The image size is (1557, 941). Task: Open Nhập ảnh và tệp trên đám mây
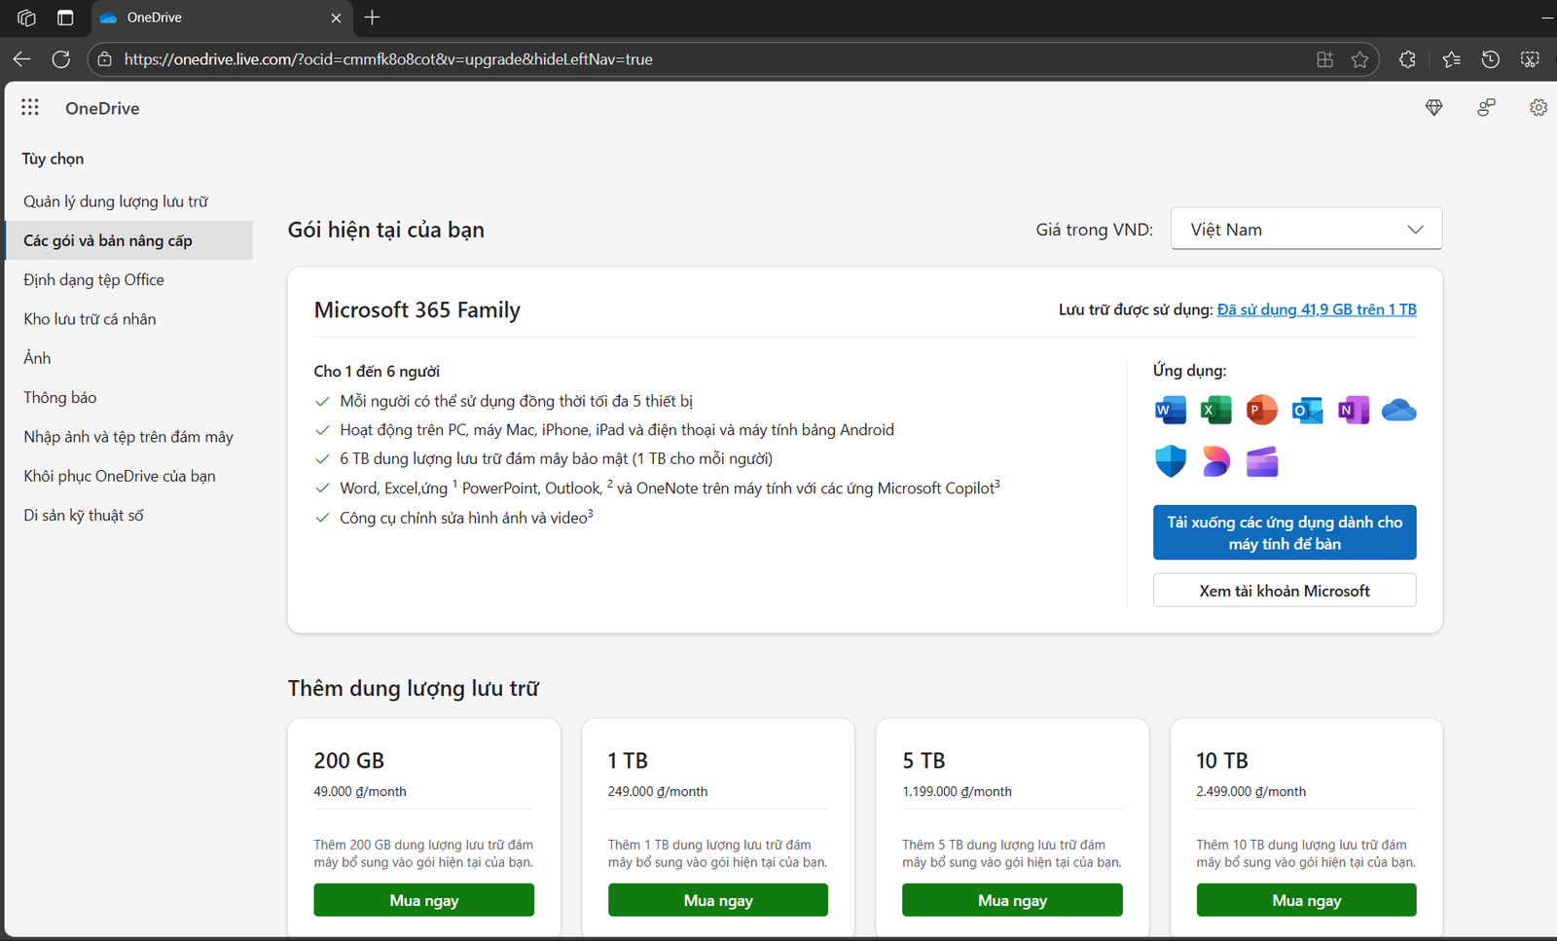[x=128, y=437]
